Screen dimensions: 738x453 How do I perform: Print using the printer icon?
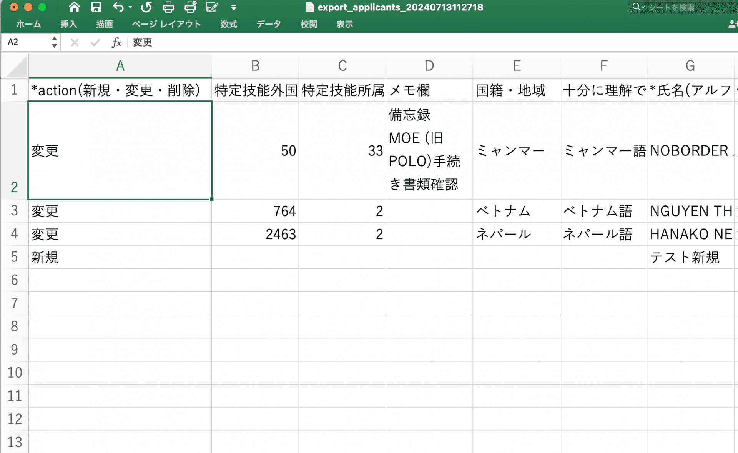168,7
